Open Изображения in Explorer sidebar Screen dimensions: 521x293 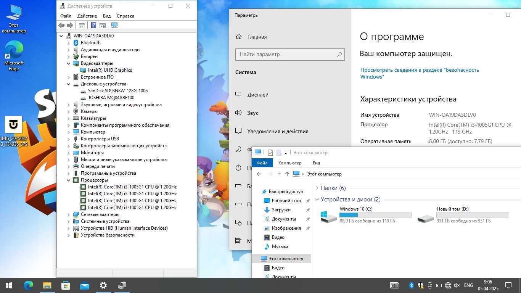pos(286,228)
